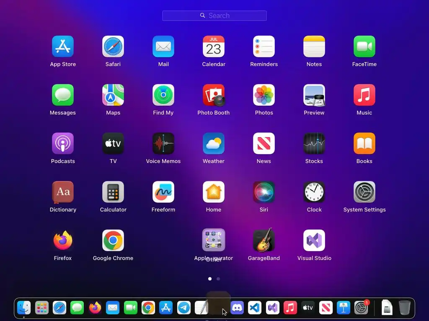The image size is (429, 321).
Task: Open App Store from the Dock
Action: 166,308
